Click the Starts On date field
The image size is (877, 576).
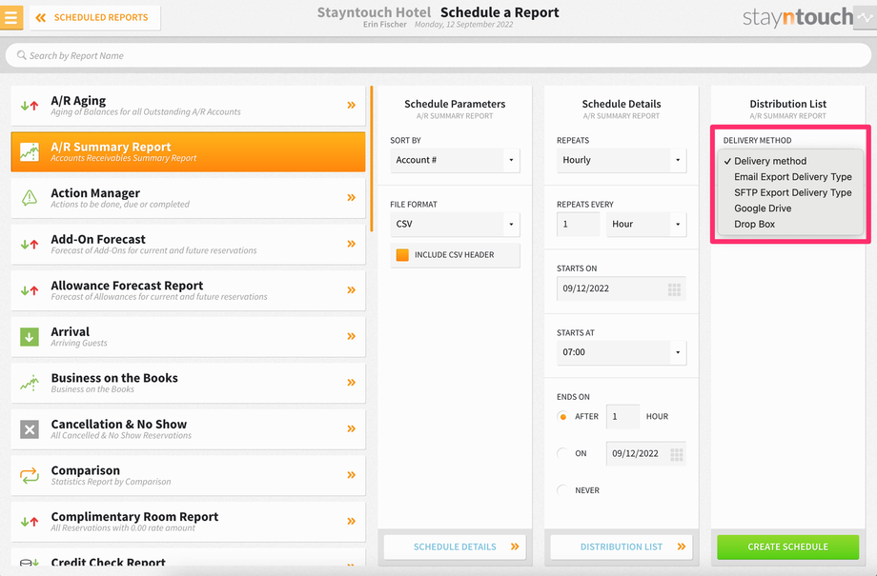click(x=622, y=288)
